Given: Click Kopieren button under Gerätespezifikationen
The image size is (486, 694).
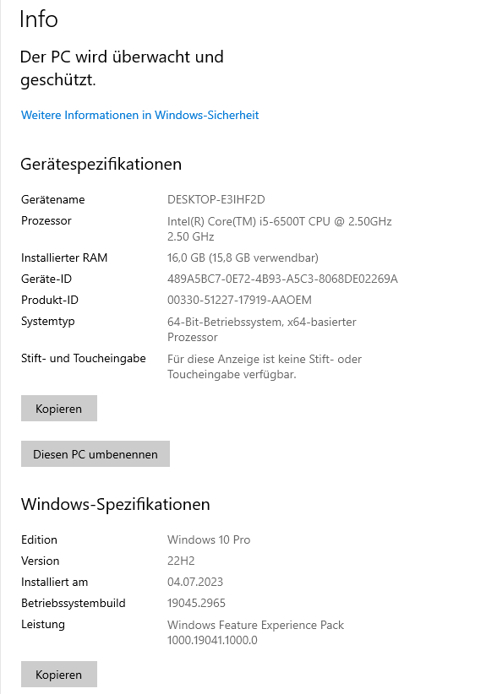Looking at the screenshot, I should (59, 408).
